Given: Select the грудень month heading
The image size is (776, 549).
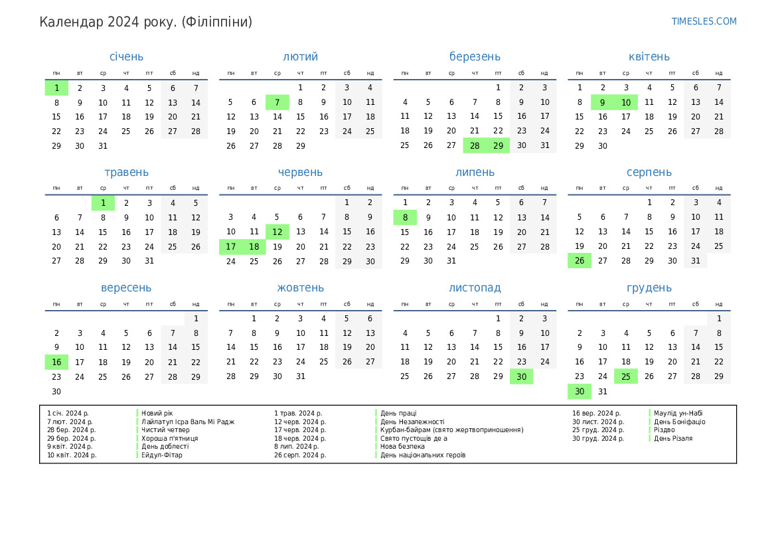Looking at the screenshot, I should coord(649,288).
